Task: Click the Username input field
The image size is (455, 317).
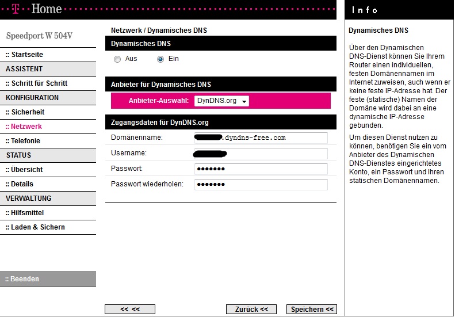Action: pos(261,154)
